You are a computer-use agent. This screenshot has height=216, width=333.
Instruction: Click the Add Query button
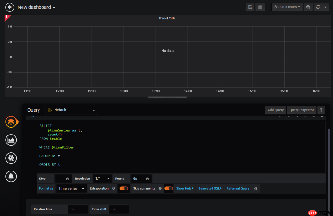pyautogui.click(x=275, y=110)
